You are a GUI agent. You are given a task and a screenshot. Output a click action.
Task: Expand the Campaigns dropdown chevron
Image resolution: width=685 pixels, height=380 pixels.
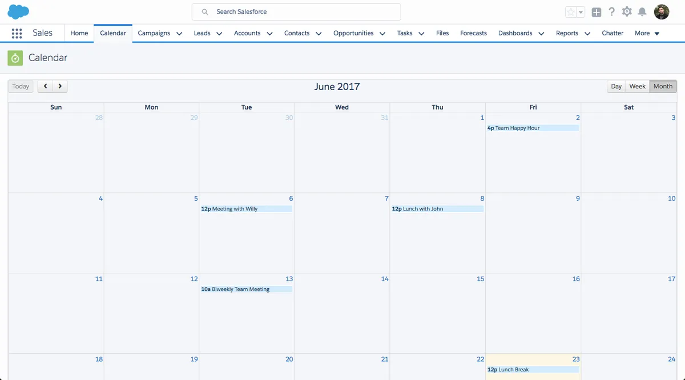[179, 34]
